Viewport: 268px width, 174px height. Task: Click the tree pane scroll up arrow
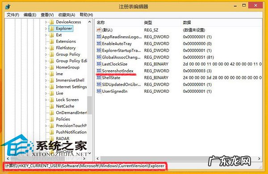90,22
